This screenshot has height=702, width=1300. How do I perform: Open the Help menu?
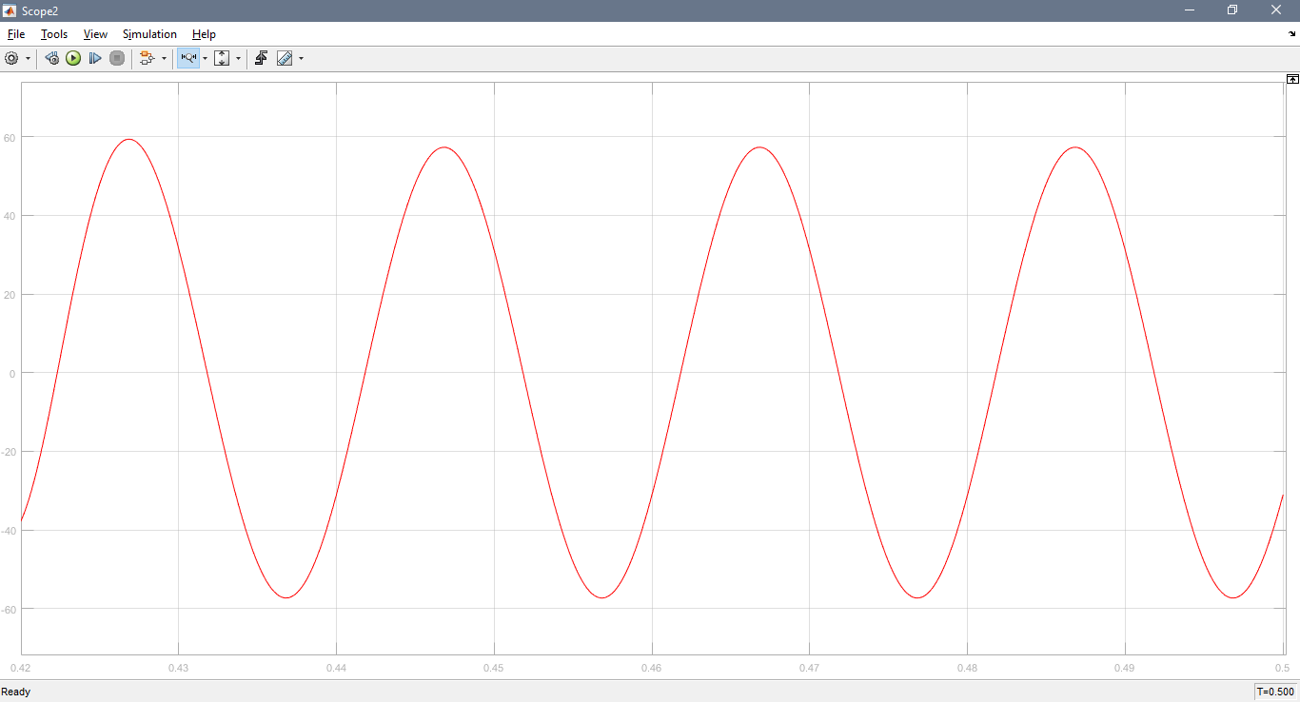point(204,34)
